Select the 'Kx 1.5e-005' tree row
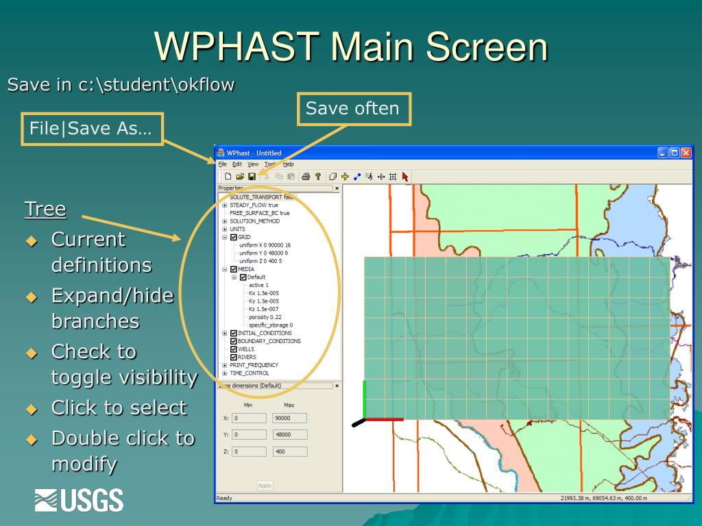 click(x=264, y=293)
